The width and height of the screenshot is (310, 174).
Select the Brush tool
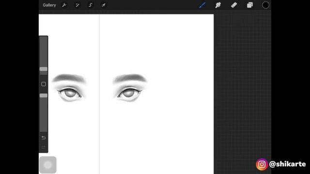(202, 5)
